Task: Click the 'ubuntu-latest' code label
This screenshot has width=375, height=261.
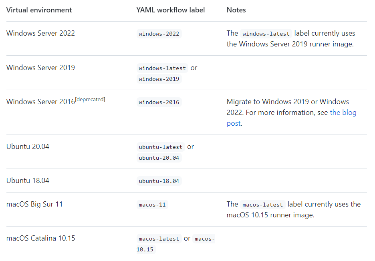Action: (161, 147)
